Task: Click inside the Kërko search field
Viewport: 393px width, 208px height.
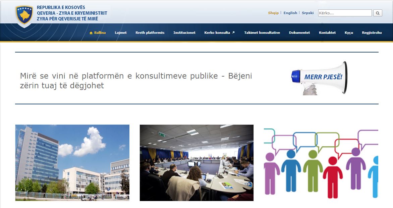Action: [345, 13]
